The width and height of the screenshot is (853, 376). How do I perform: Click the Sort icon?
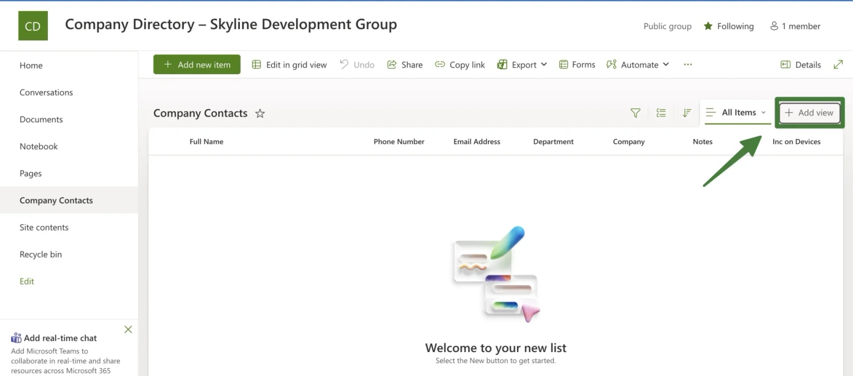point(687,113)
